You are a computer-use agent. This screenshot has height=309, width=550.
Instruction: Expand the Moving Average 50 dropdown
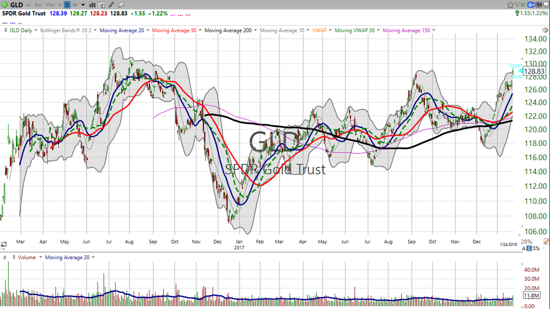[x=200, y=30]
